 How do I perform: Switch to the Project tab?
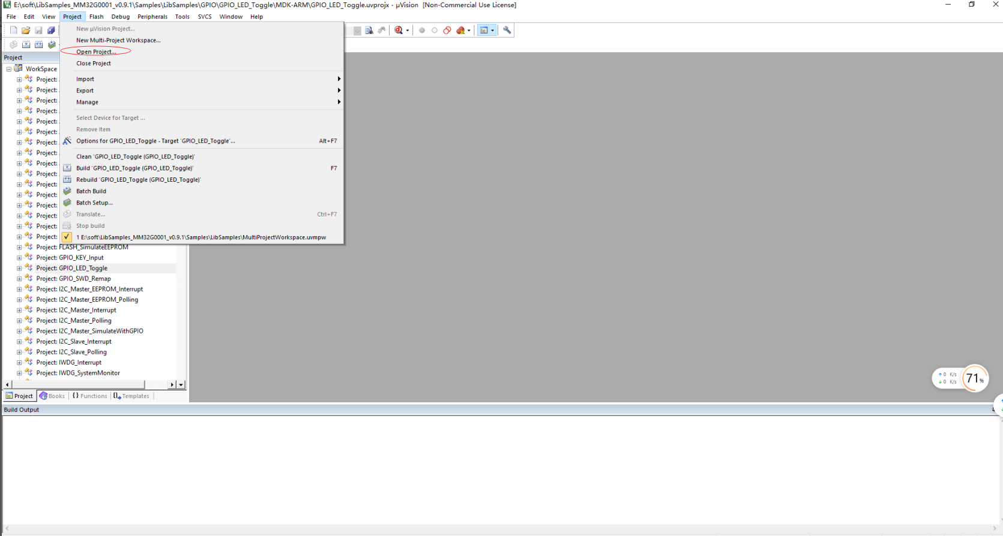pos(19,396)
